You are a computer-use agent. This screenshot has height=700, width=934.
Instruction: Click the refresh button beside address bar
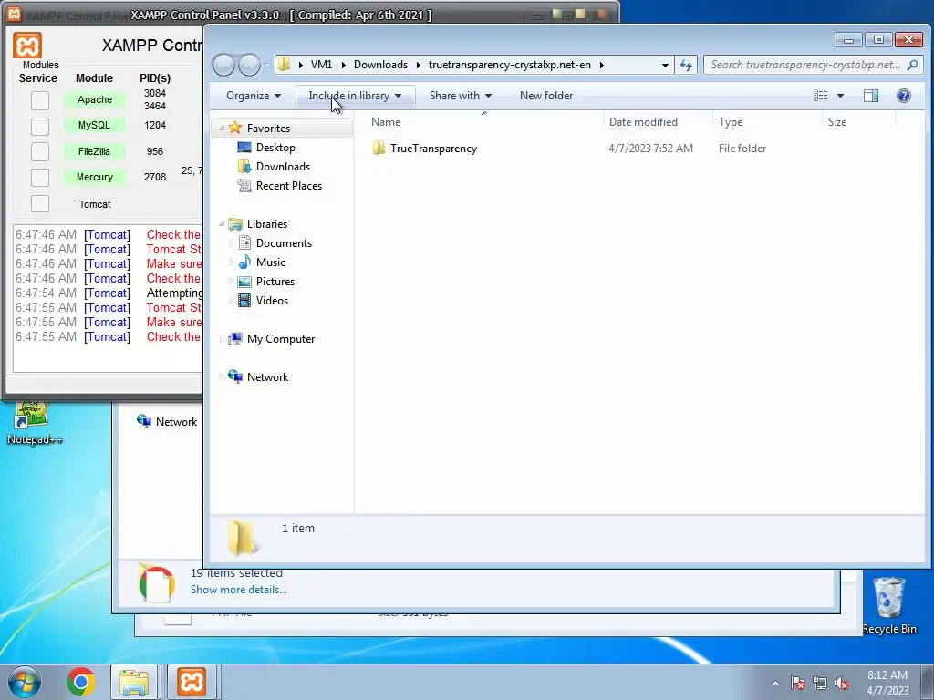(686, 65)
